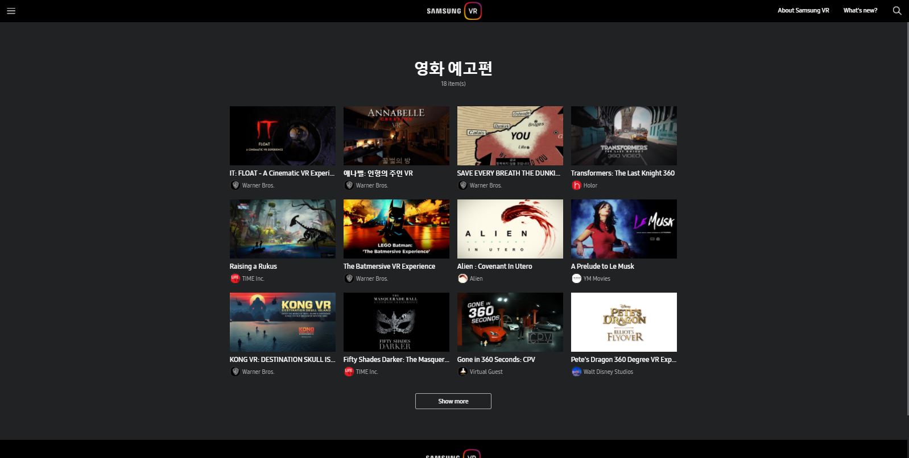Open Fifty Shades Darker mask thumbnail
Image resolution: width=909 pixels, height=458 pixels.
click(396, 322)
